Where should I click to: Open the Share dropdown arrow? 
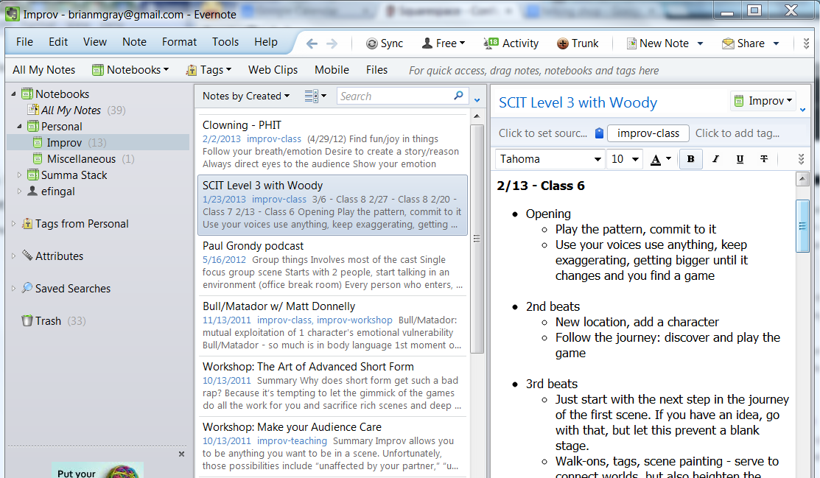(776, 43)
